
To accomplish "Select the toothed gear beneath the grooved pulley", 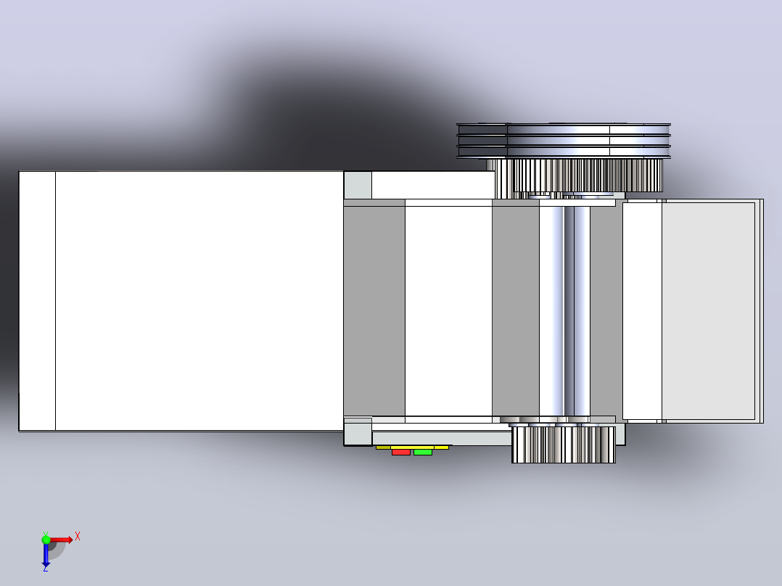I will click(588, 175).
